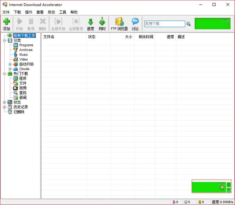
Task: Collapse the 热门下载 tree node
Action: [x=4, y=74]
